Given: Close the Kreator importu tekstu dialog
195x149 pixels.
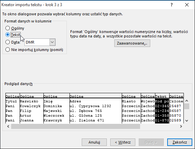Looking at the screenshot, I should coord(187,5).
